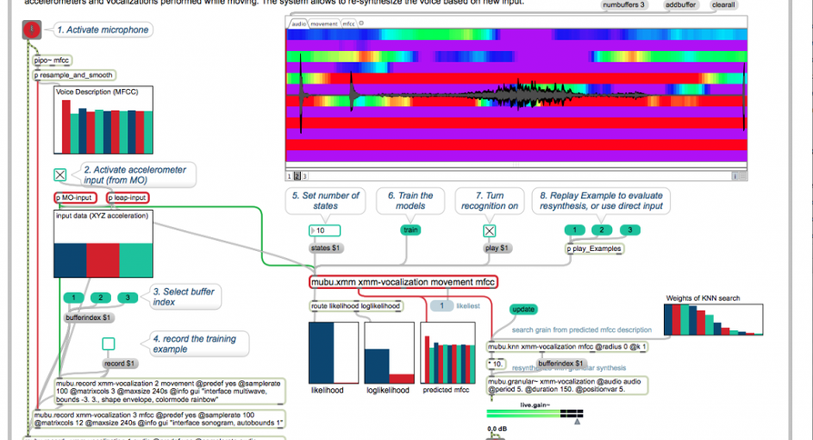This screenshot has width=813, height=440.
Task: Click the loglikelihood bar display
Action: 389,353
